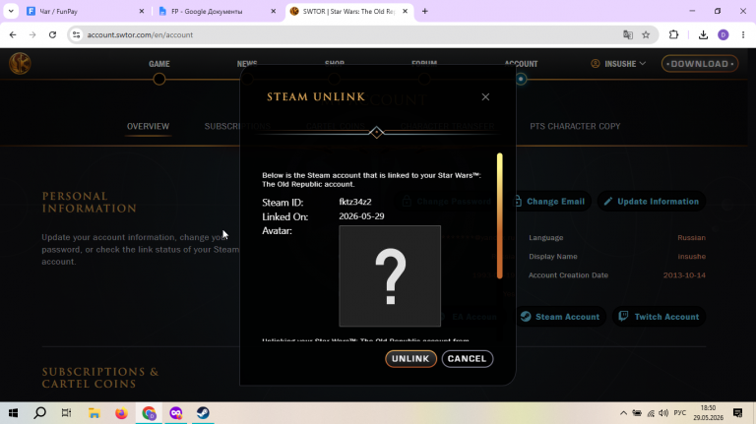
Task: Confirm with the UNLINK button
Action: click(x=410, y=358)
